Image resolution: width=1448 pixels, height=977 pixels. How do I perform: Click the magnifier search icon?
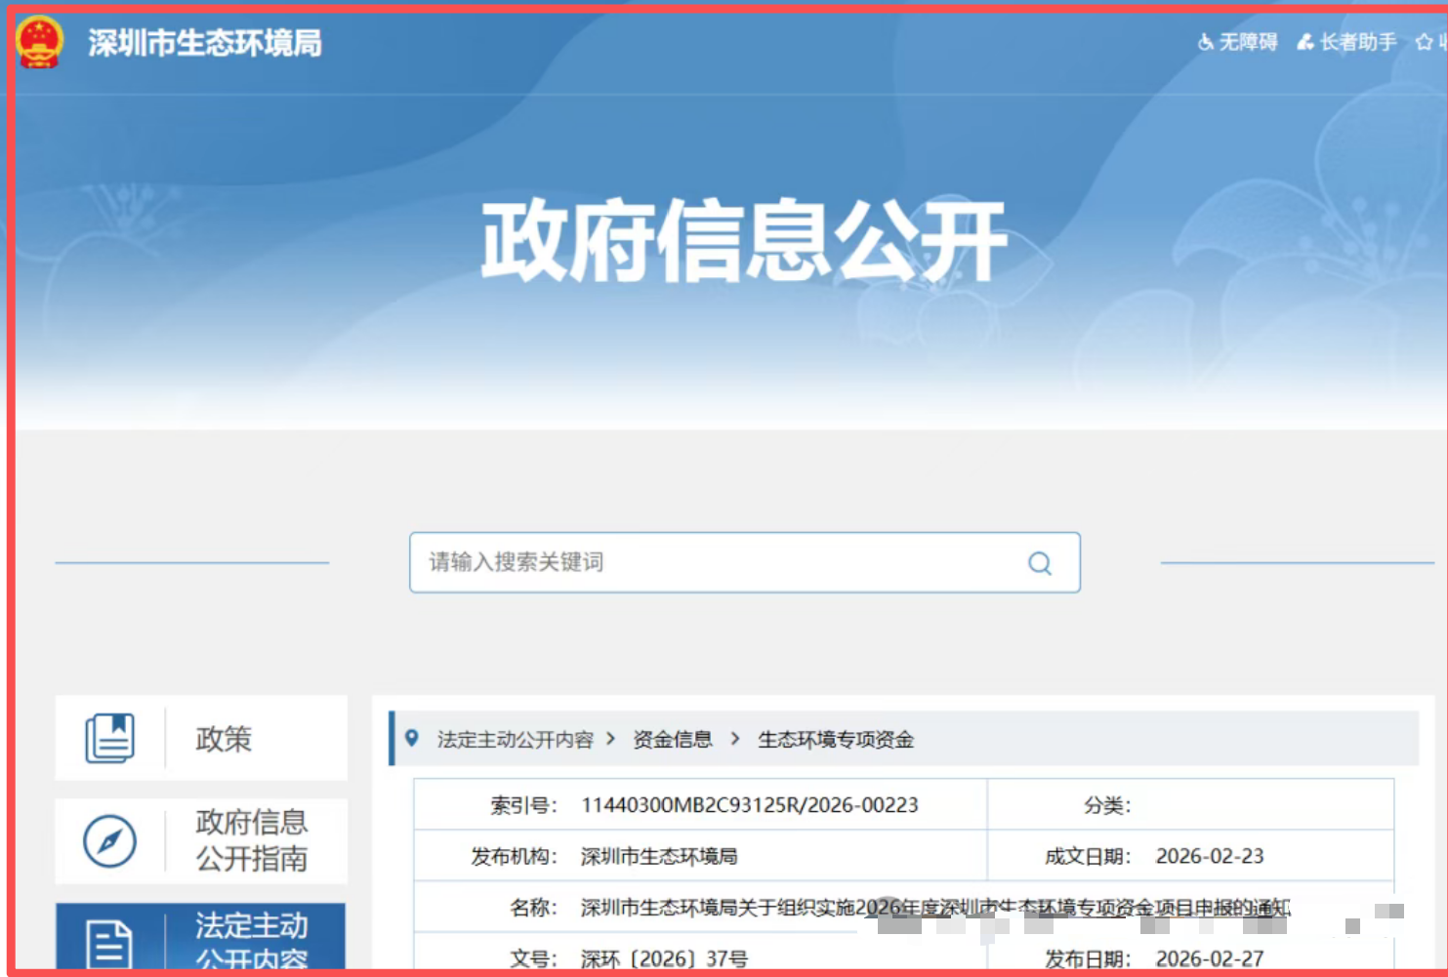click(1040, 563)
